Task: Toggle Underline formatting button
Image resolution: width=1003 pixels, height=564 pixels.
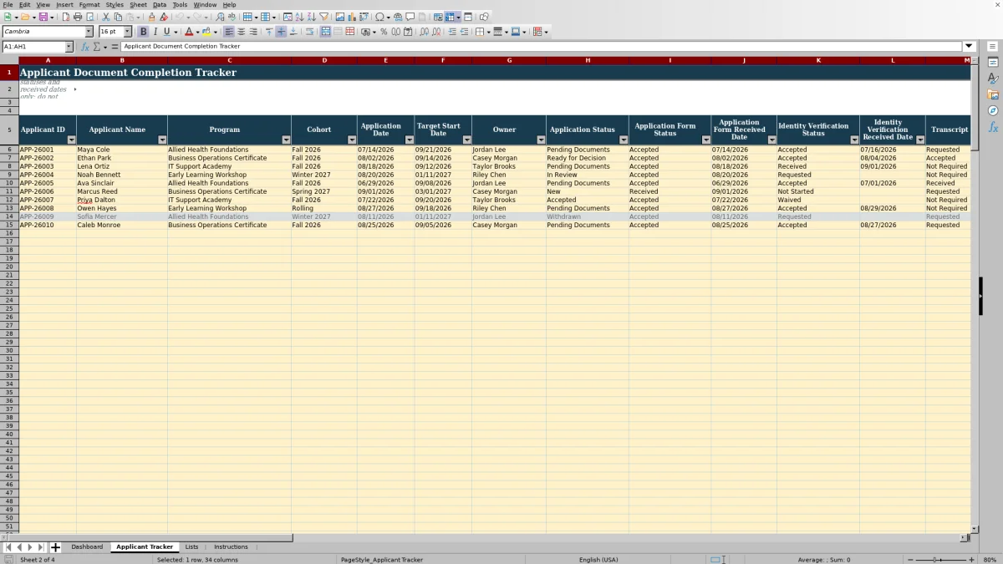Action: click(x=166, y=32)
